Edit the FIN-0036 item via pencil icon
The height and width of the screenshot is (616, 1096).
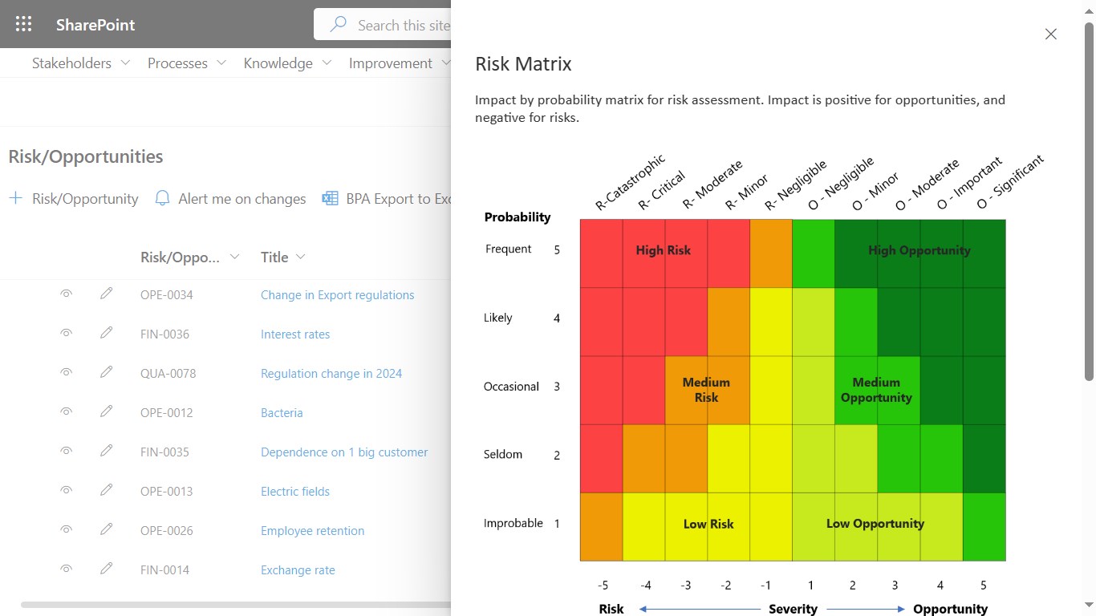(106, 334)
